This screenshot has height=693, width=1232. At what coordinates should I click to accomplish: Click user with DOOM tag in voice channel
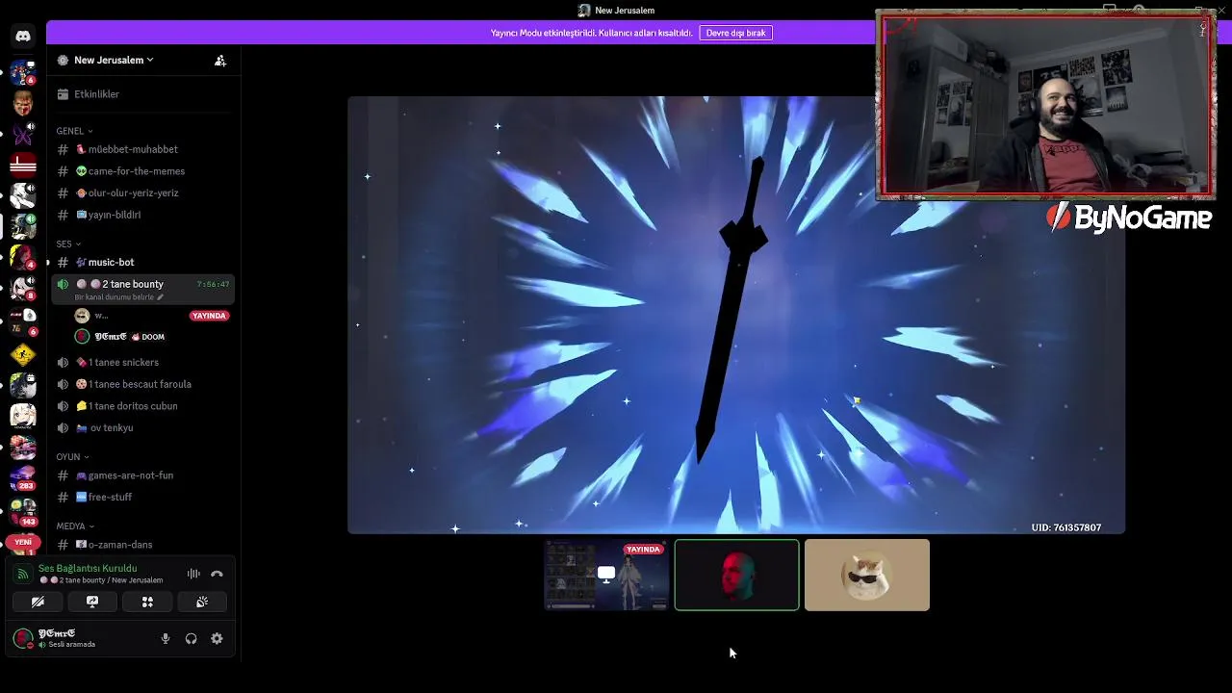[152, 337]
